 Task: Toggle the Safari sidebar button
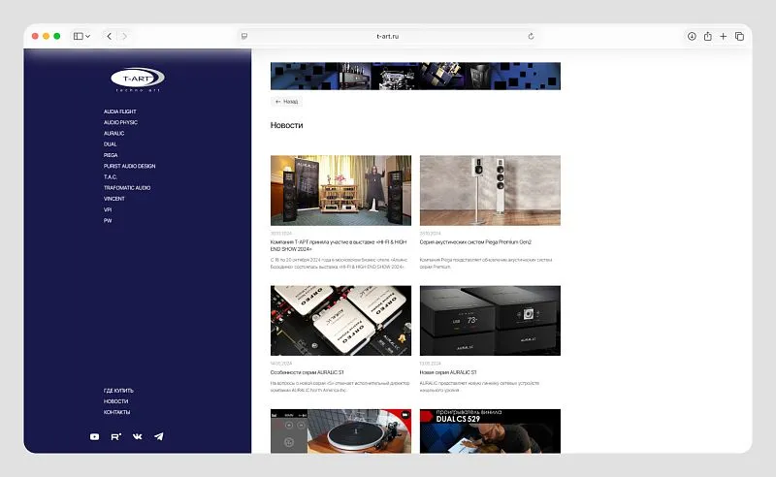point(79,36)
